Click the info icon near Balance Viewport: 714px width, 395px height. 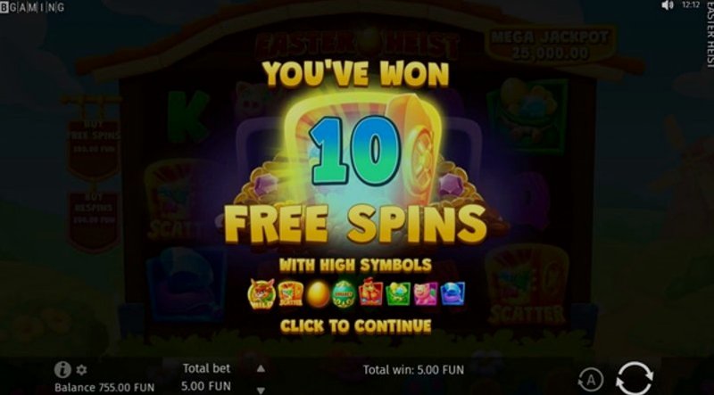tap(62, 369)
